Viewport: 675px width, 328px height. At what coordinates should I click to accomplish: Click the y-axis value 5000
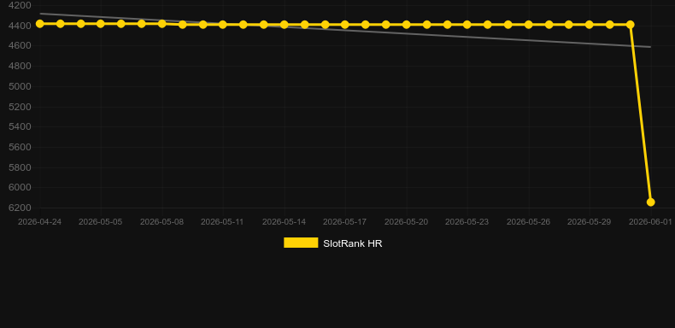(20, 86)
